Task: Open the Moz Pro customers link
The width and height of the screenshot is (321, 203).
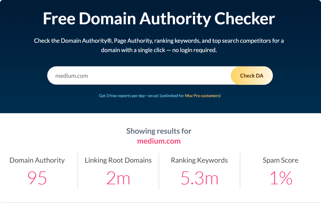Action: (x=202, y=96)
